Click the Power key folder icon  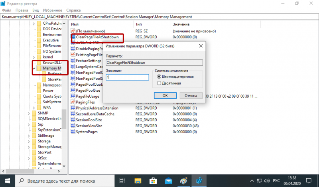[x=39, y=91]
